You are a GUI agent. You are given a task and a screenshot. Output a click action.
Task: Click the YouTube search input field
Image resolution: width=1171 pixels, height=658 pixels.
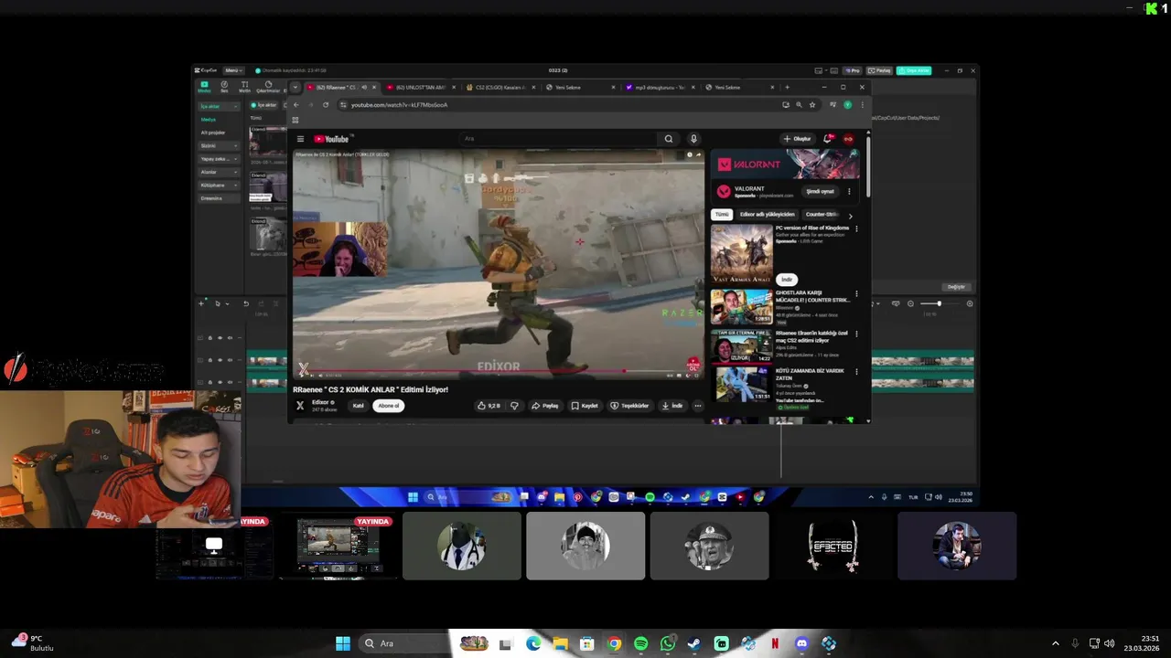point(560,139)
